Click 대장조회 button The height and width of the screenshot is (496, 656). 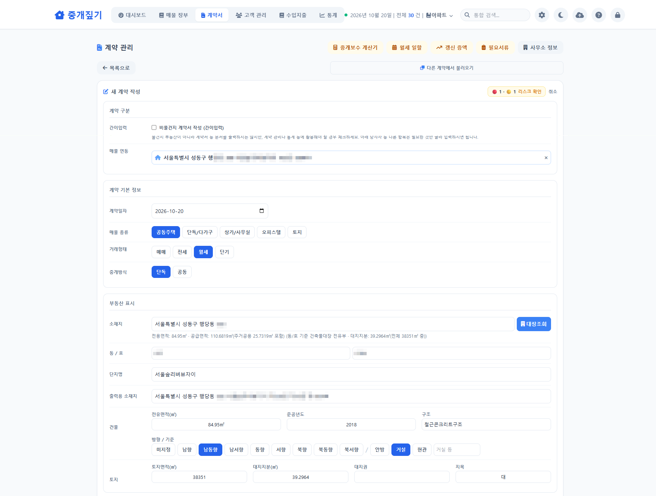click(534, 324)
